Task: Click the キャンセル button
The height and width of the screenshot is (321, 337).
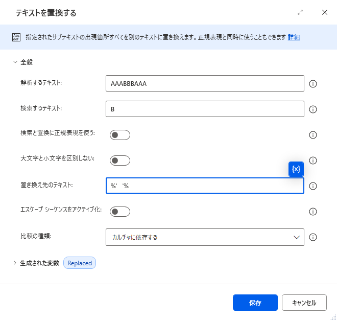Action: [x=304, y=303]
